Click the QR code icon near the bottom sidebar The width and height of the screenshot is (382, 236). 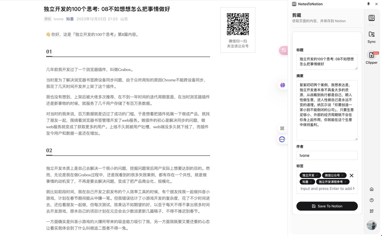[371, 211]
